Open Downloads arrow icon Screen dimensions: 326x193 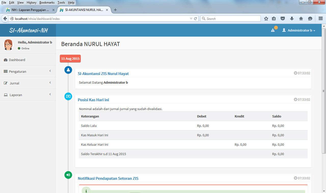(292, 19)
